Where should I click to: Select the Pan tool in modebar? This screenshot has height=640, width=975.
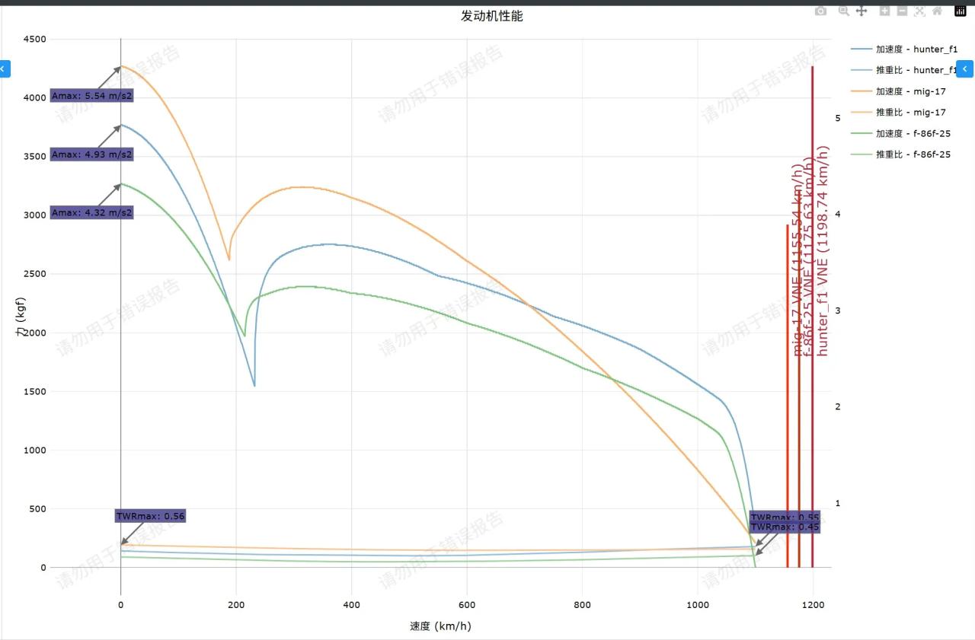pyautogui.click(x=862, y=11)
